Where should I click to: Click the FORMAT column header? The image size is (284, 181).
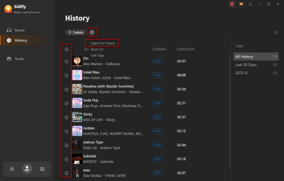click(160, 49)
